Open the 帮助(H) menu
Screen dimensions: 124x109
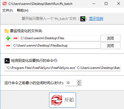[x=23, y=11]
